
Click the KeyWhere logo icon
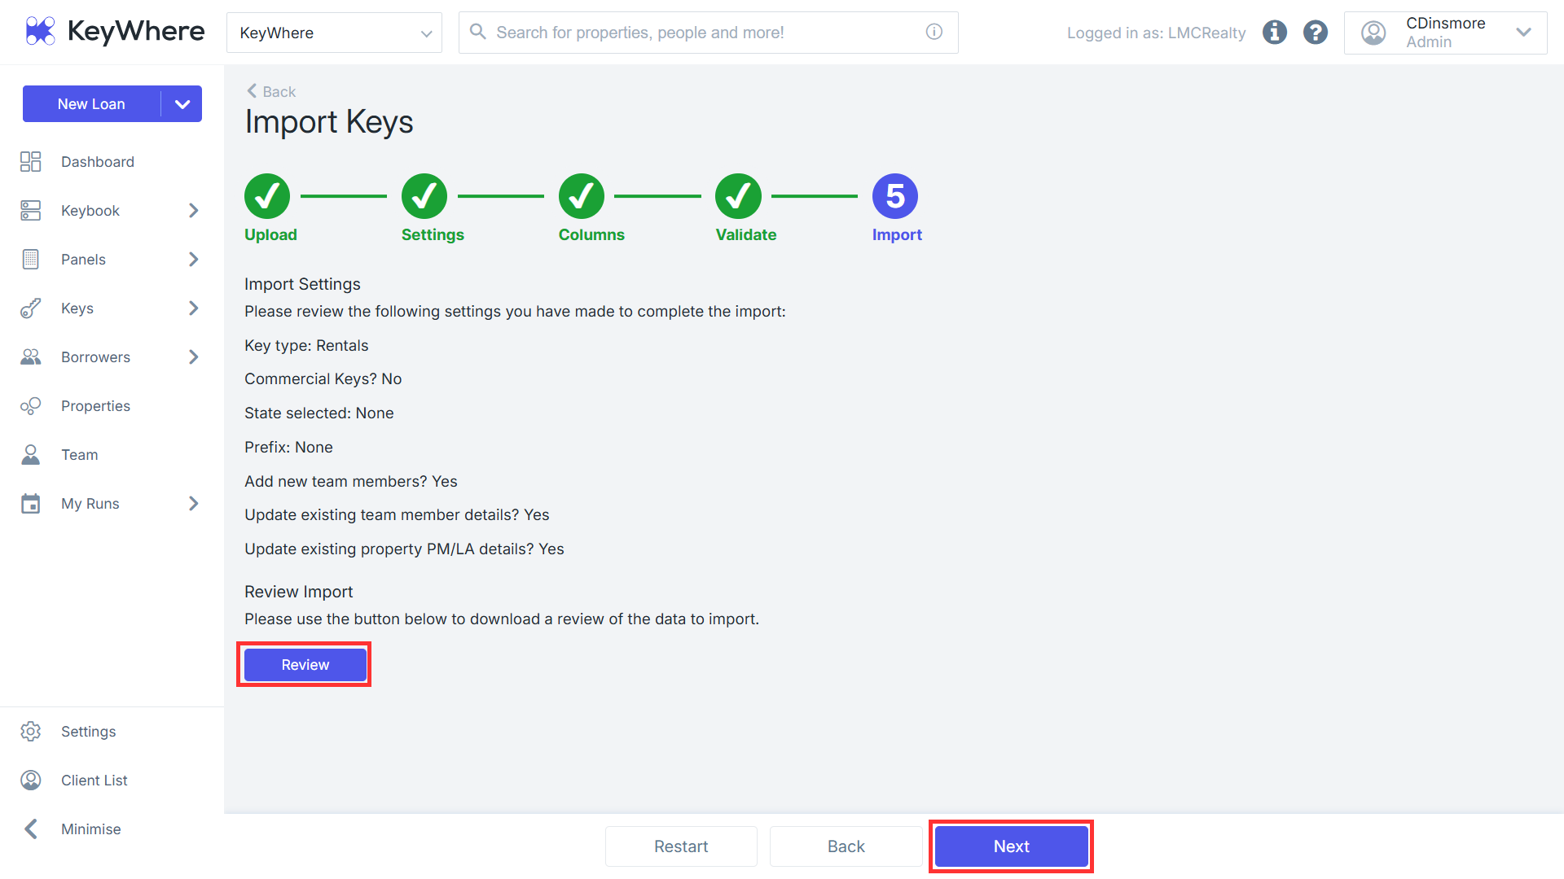[x=40, y=31]
